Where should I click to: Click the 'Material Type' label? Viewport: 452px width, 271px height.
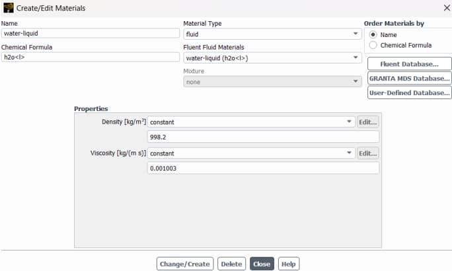[202, 23]
